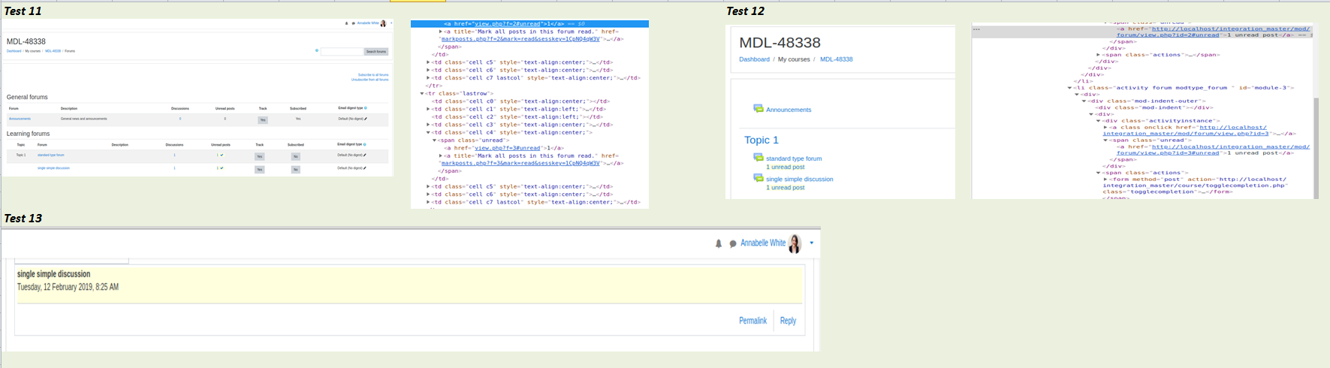Click single simple discussion forum icon in Topic 1

(758, 178)
